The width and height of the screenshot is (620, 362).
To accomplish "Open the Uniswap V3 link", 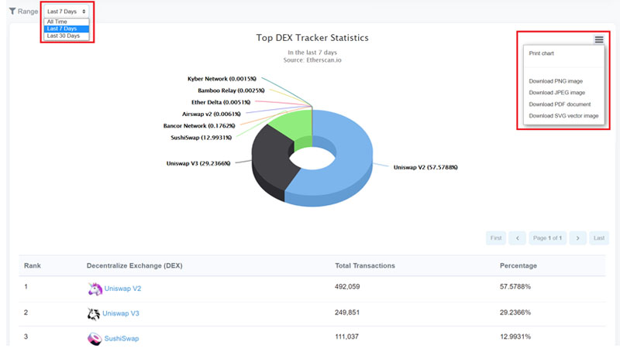I will (x=121, y=313).
